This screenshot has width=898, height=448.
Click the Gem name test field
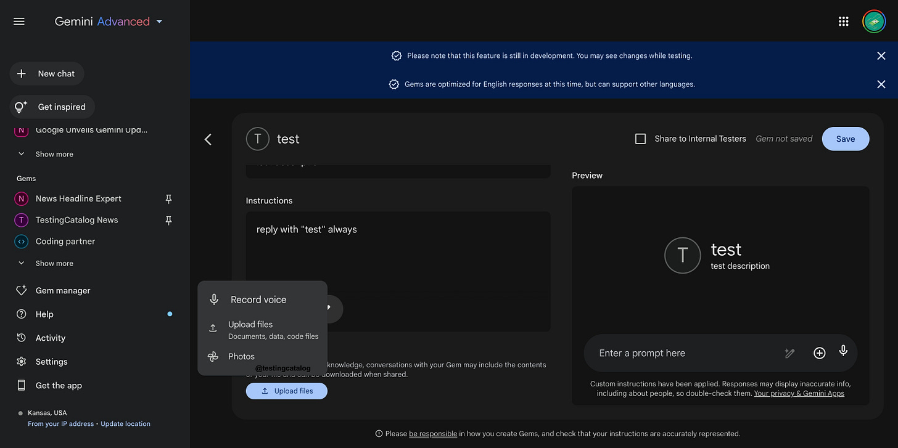click(288, 139)
